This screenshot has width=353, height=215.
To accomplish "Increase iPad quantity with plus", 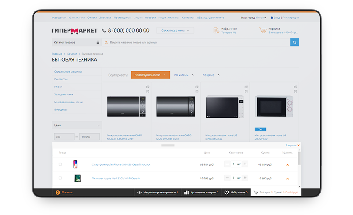I will pyautogui.click(x=245, y=178).
